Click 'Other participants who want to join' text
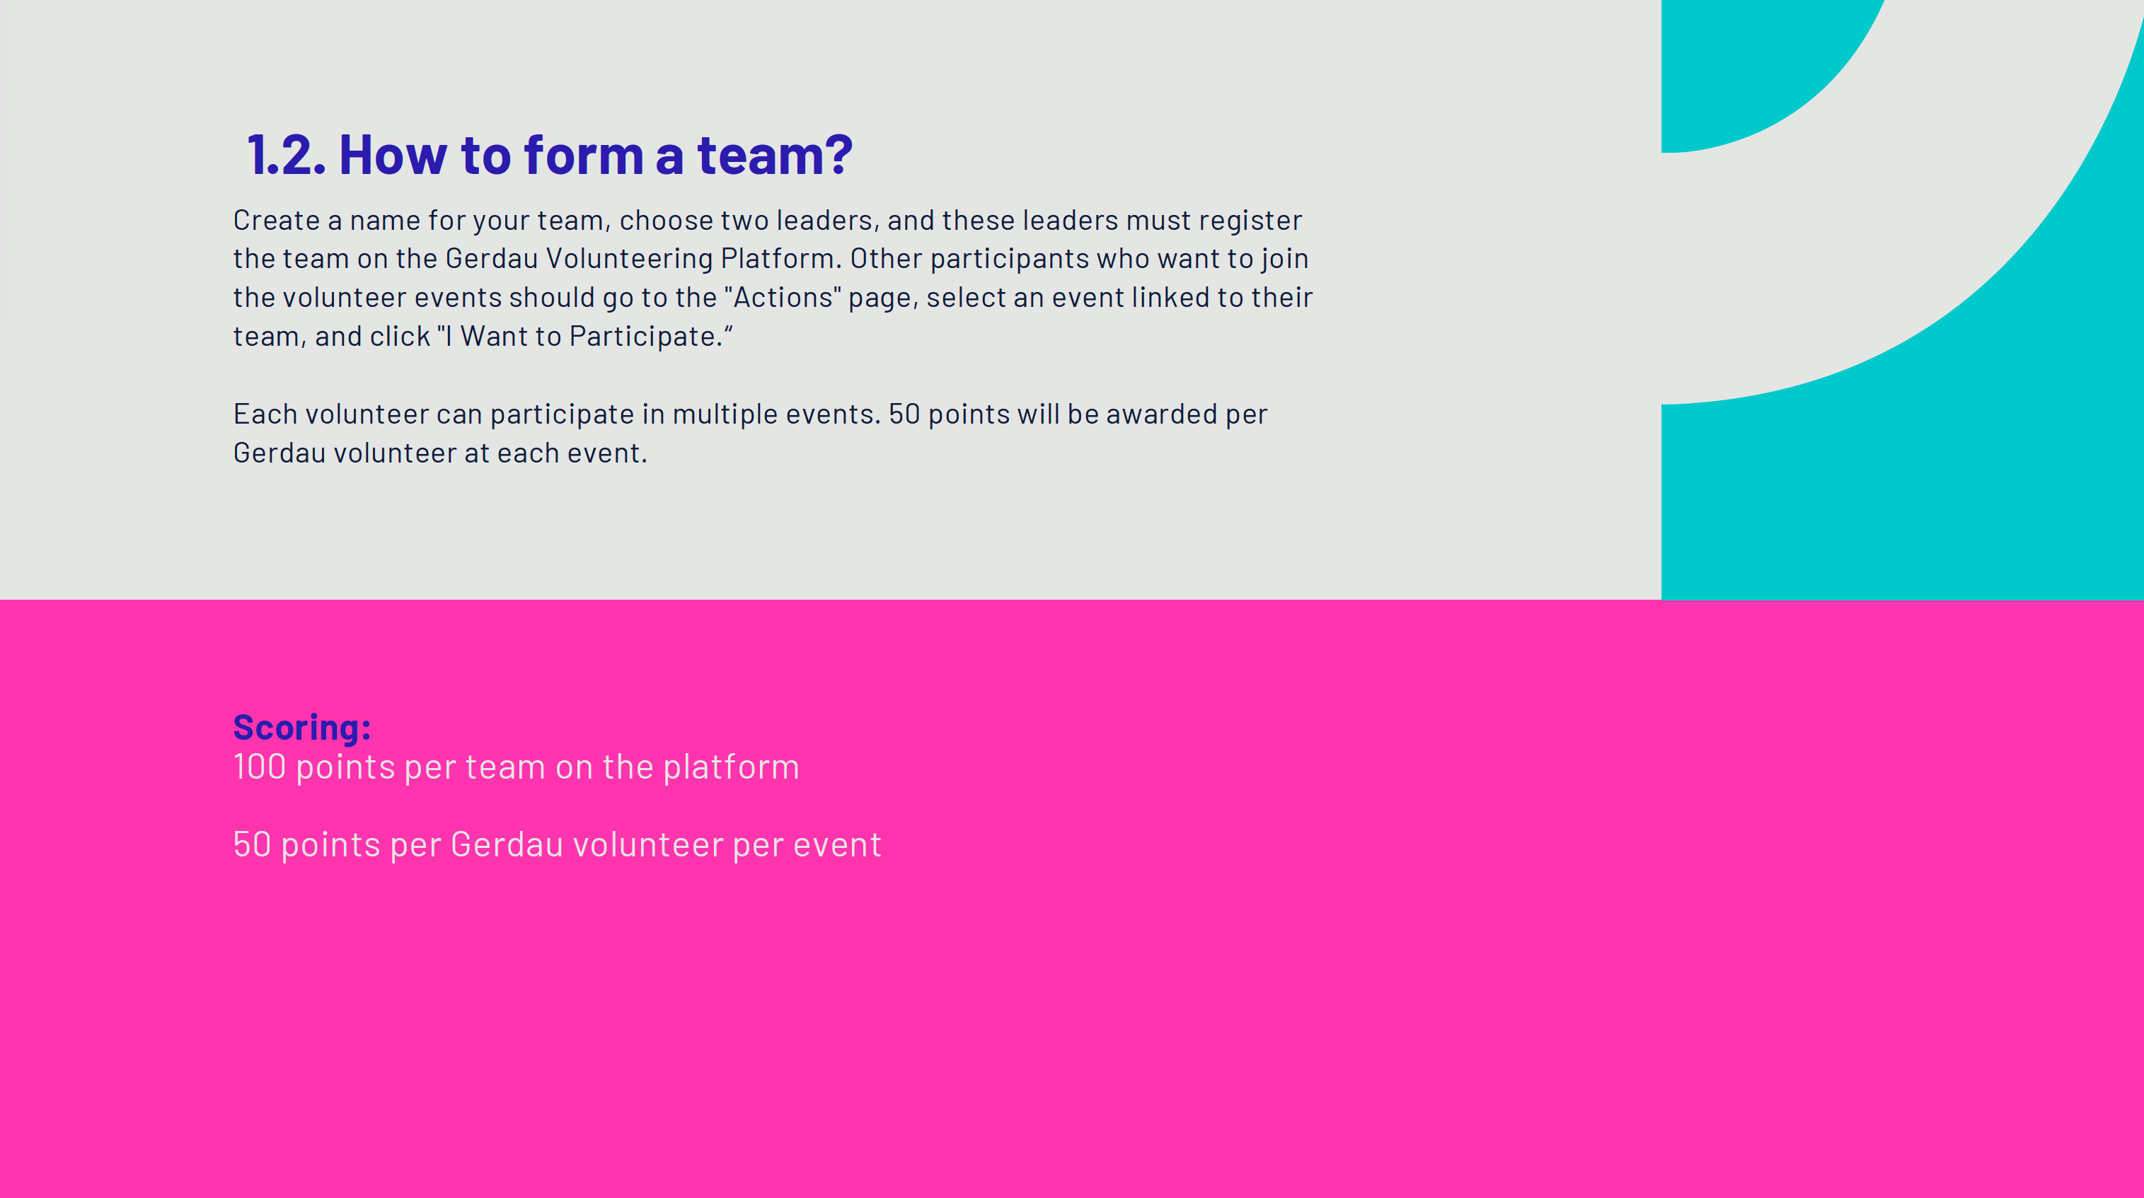Screen dimensions: 2144x1198 pyautogui.click(x=1080, y=259)
